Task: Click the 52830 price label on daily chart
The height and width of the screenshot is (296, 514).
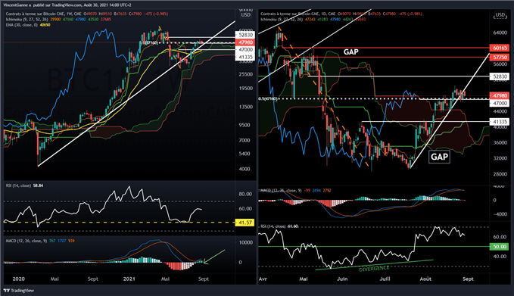Action: 500,76
